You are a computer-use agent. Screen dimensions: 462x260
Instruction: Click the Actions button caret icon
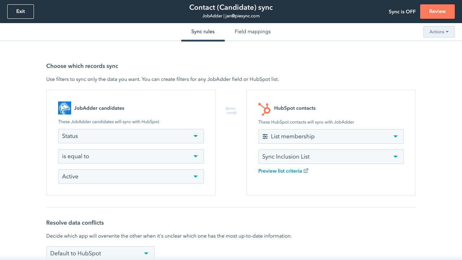point(447,32)
